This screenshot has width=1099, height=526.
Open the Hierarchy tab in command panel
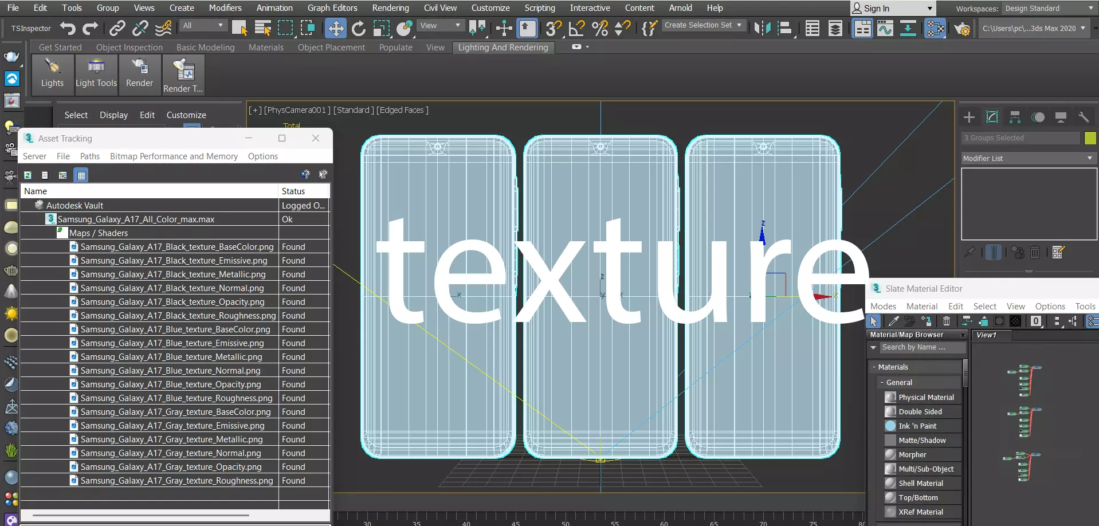click(x=1015, y=117)
